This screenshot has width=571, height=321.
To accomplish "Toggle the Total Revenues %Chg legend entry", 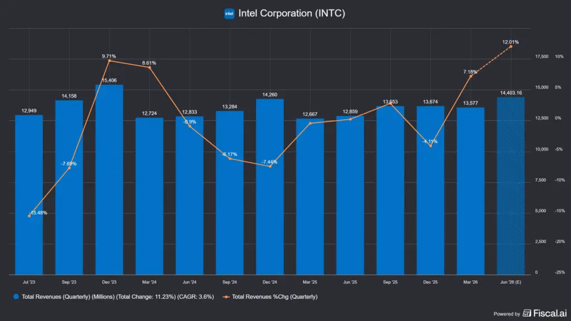I will [x=270, y=296].
